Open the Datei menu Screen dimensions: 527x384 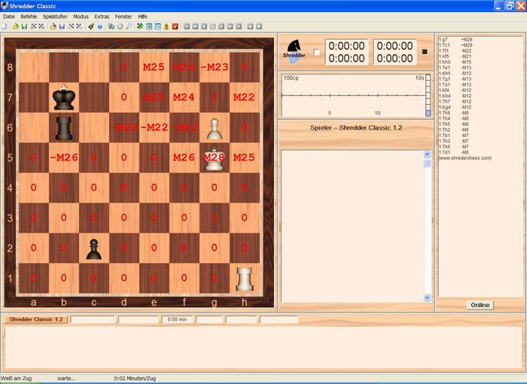click(9, 17)
